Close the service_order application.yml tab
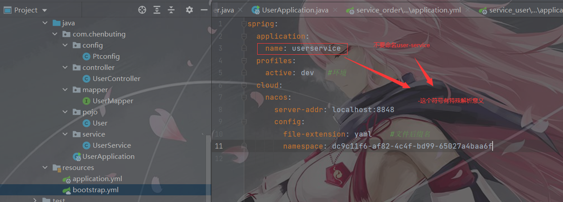The height and width of the screenshot is (202, 563). [x=468, y=10]
